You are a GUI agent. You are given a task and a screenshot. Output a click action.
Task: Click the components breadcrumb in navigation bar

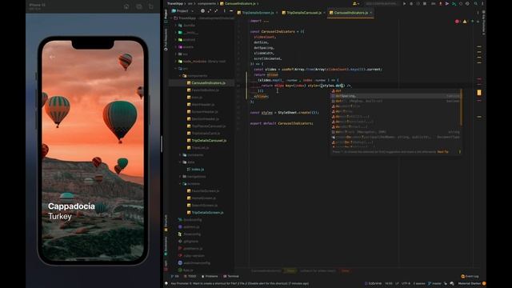click(x=206, y=3)
